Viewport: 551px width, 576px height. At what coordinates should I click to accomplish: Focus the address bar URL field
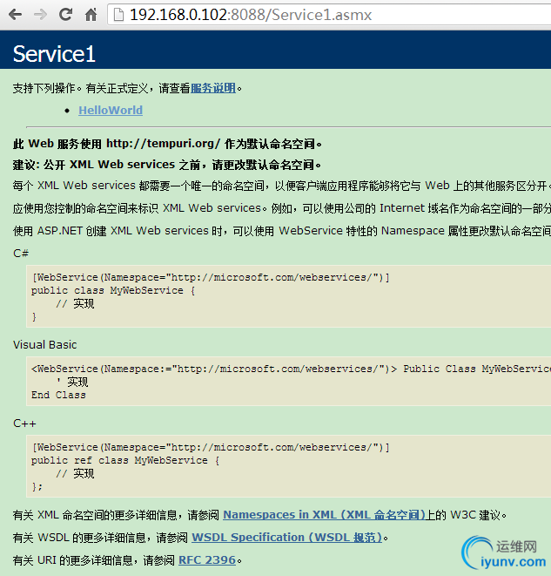click(x=331, y=15)
